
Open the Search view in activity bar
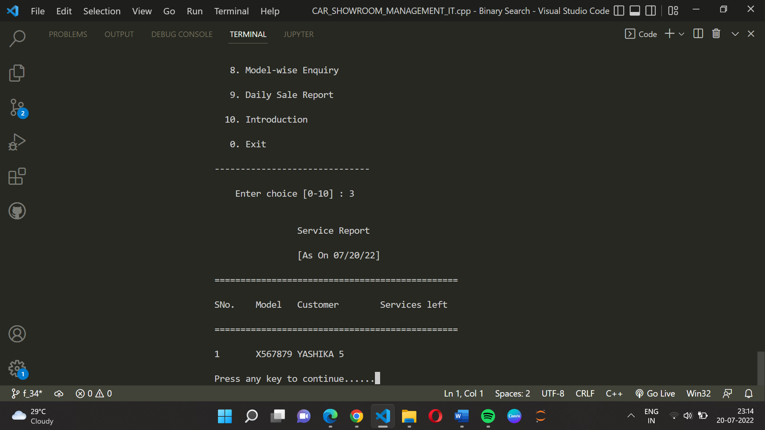pyautogui.click(x=17, y=39)
